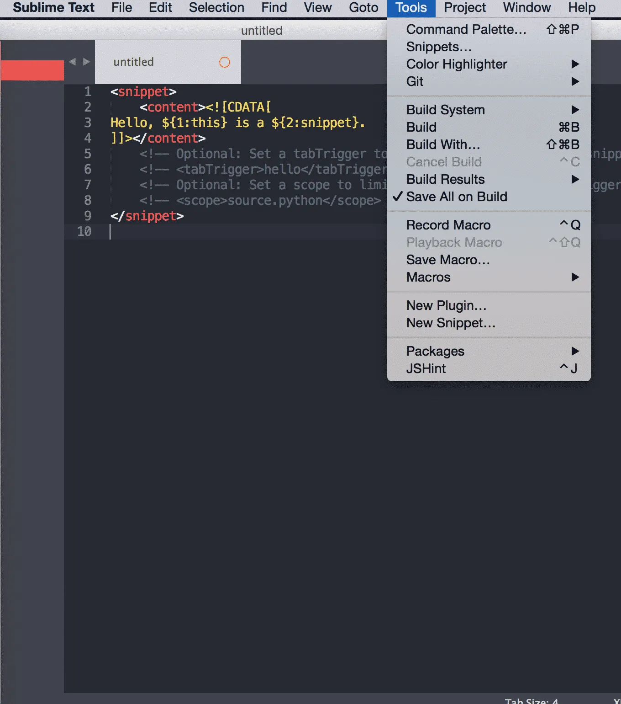Click Build With… menu item

coord(443,144)
